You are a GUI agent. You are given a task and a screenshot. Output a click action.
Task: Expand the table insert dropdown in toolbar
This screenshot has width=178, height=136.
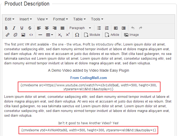tap(49, 35)
